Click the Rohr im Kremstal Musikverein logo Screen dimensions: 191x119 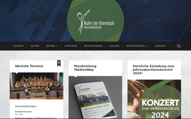(x=95, y=21)
